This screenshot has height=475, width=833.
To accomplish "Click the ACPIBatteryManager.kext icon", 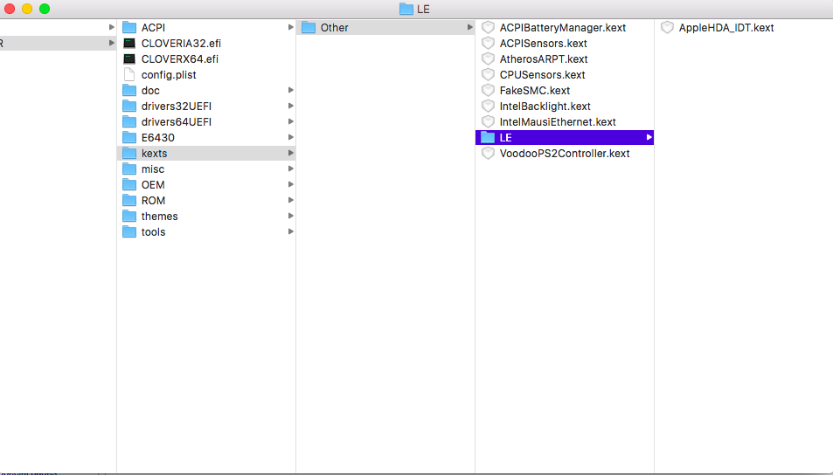I will (488, 28).
